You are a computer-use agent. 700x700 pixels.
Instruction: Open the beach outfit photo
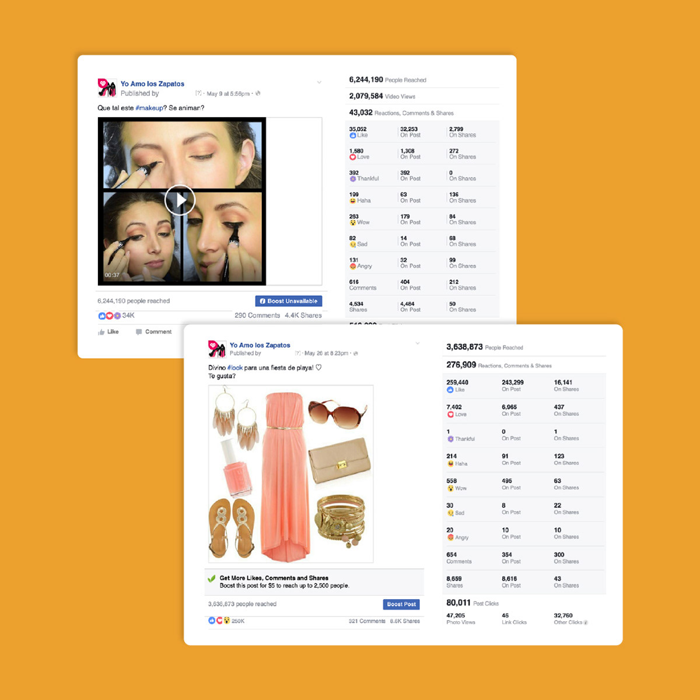(291, 474)
